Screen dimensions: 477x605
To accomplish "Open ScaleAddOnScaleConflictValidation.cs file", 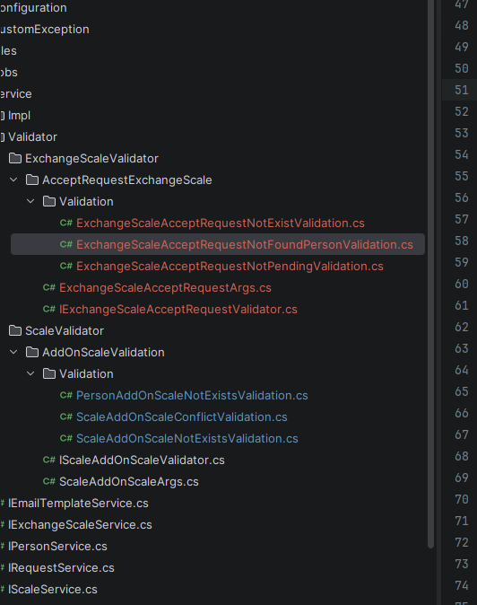I will [x=182, y=417].
